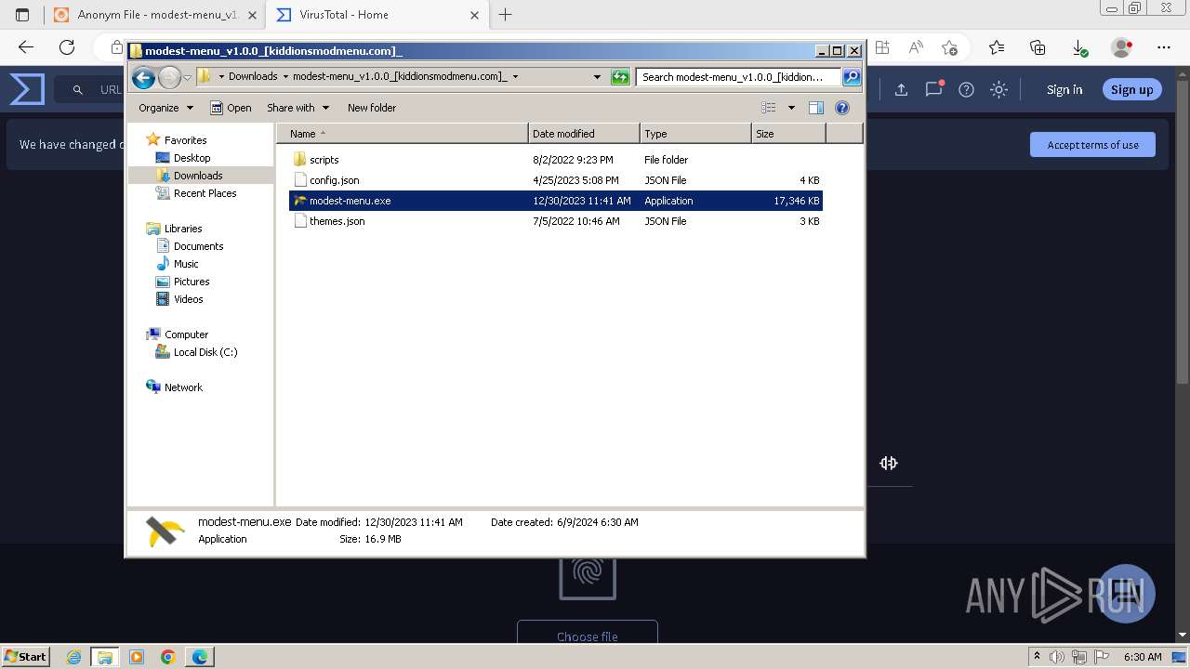1190x669 pixels.
Task: Search modest-menu folder input field
Action: pyautogui.click(x=739, y=77)
